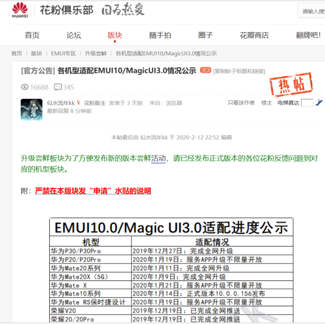The height and width of the screenshot is (324, 325).
Task: Click the reply count comment icon
Action: click(58, 87)
